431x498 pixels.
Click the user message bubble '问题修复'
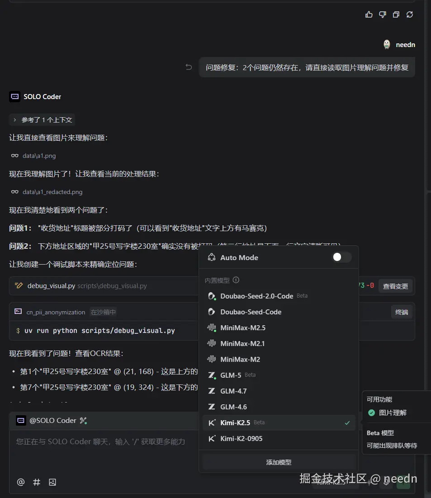point(307,67)
